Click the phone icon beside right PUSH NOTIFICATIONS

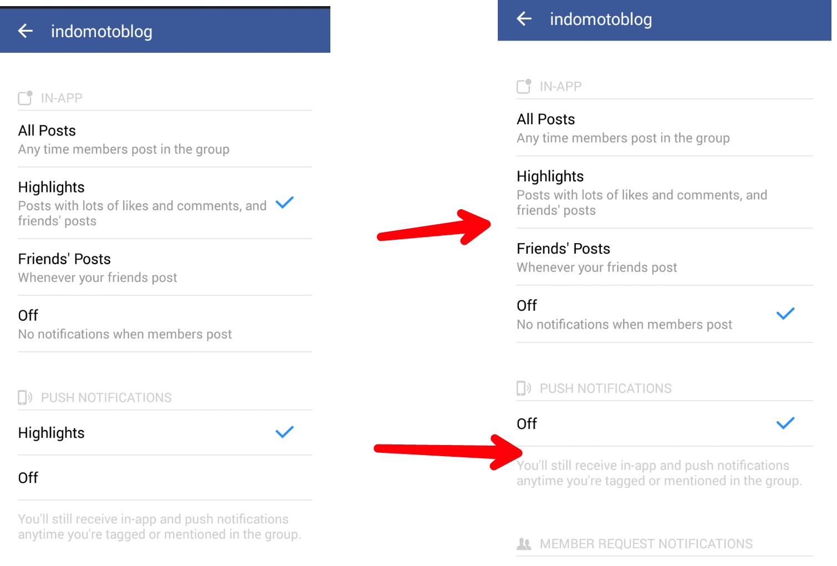pyautogui.click(x=524, y=388)
